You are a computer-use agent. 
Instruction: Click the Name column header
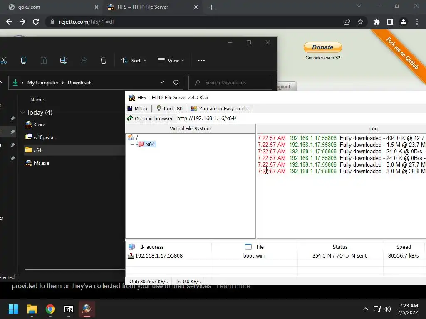37,100
